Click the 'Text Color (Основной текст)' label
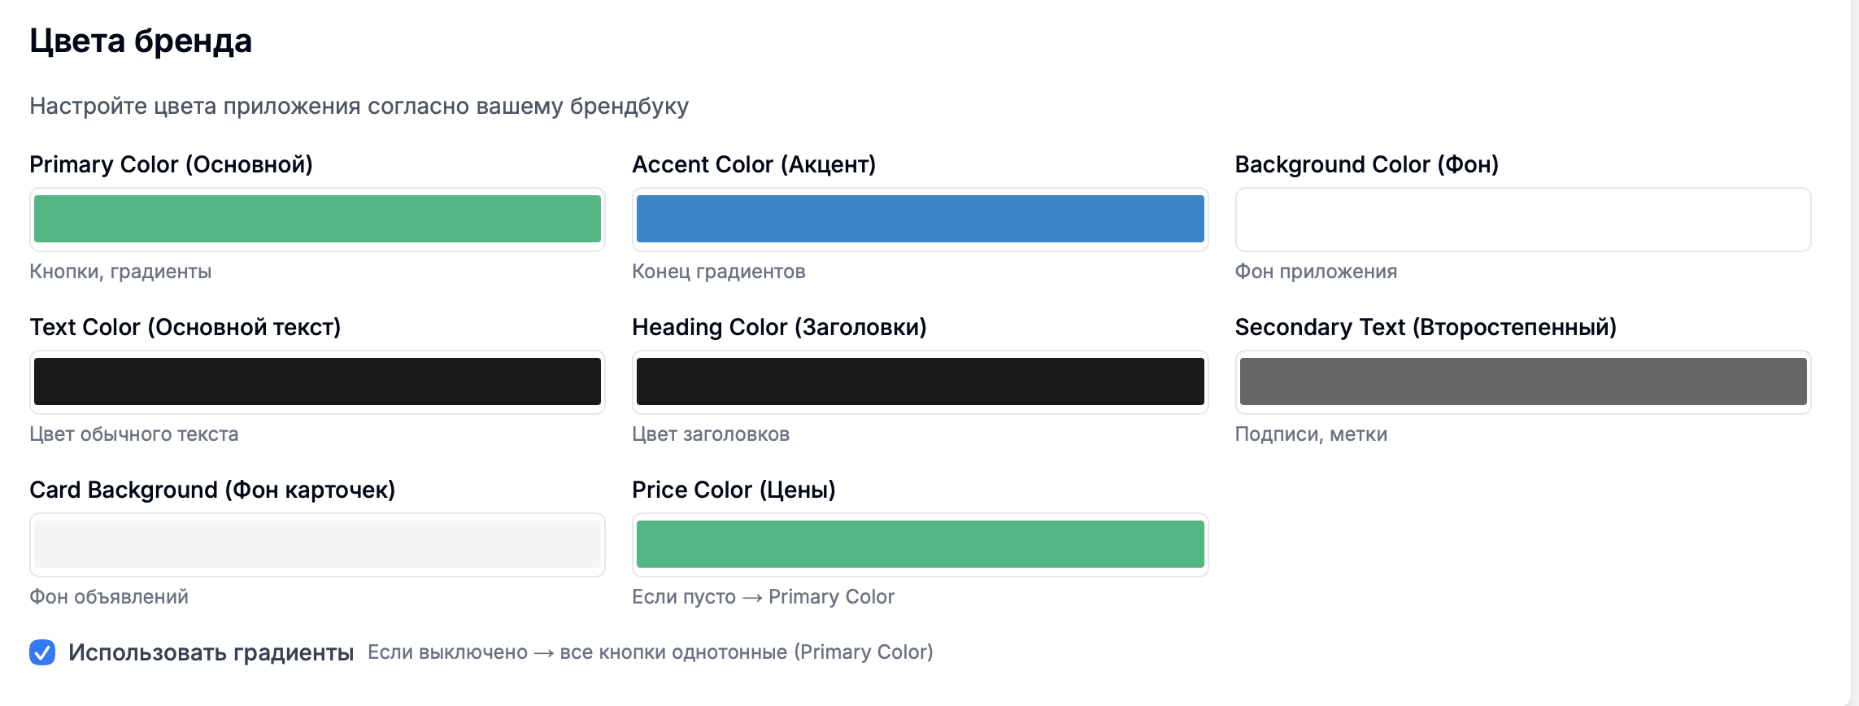This screenshot has width=1859, height=706. pos(185,327)
